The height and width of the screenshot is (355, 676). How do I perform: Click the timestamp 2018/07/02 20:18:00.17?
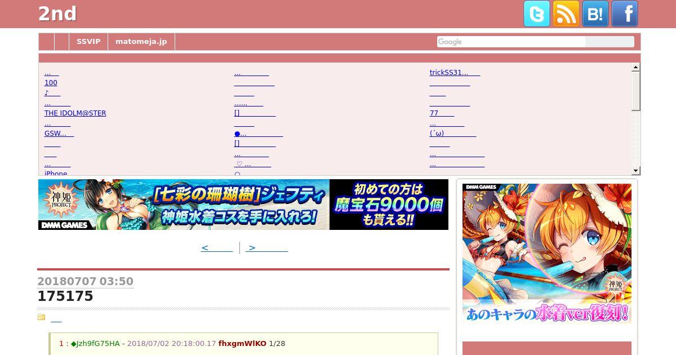pos(171,343)
